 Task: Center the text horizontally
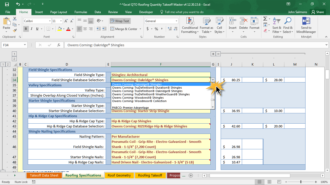[85, 29]
